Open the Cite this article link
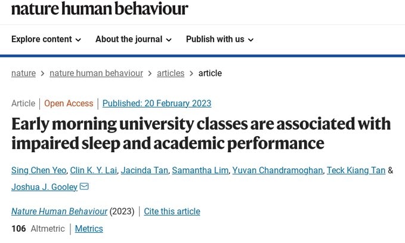The width and height of the screenshot is (405, 243). point(172,211)
